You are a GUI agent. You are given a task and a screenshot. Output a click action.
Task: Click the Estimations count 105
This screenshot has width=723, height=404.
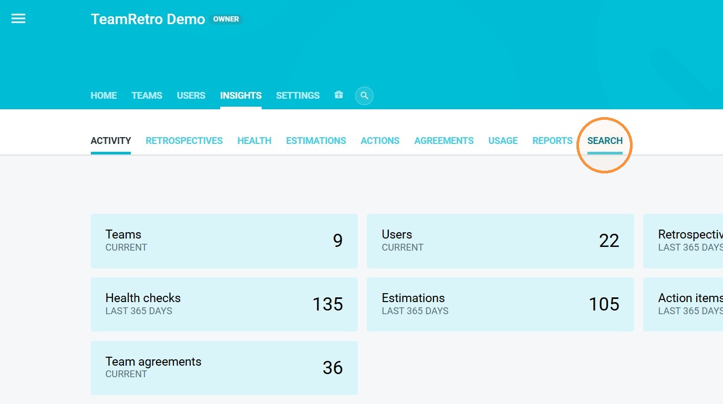pyautogui.click(x=604, y=304)
